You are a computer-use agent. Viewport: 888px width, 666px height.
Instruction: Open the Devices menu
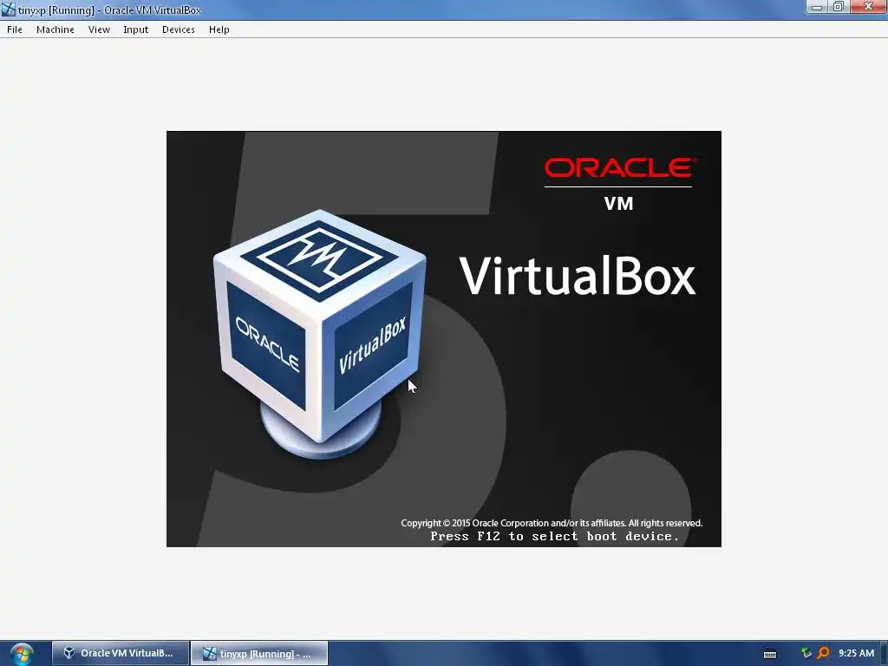coord(179,29)
